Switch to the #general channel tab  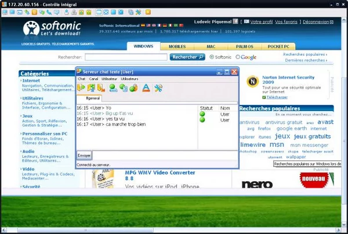pyautogui.click(x=89, y=98)
